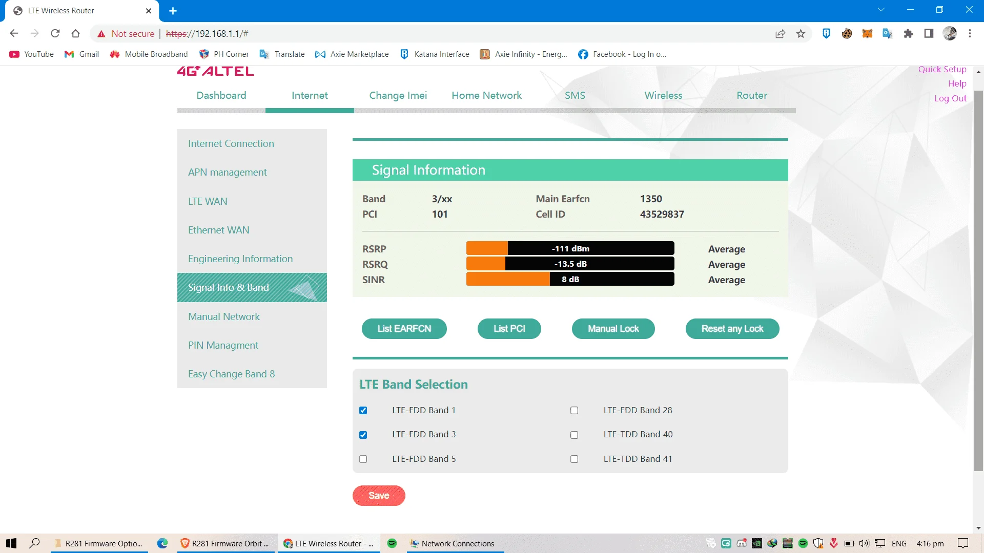Viewport: 984px width, 553px height.
Task: Open the cookie extension icon
Action: pyautogui.click(x=847, y=33)
